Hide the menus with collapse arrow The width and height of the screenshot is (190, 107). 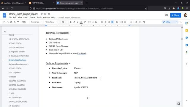click(181, 22)
